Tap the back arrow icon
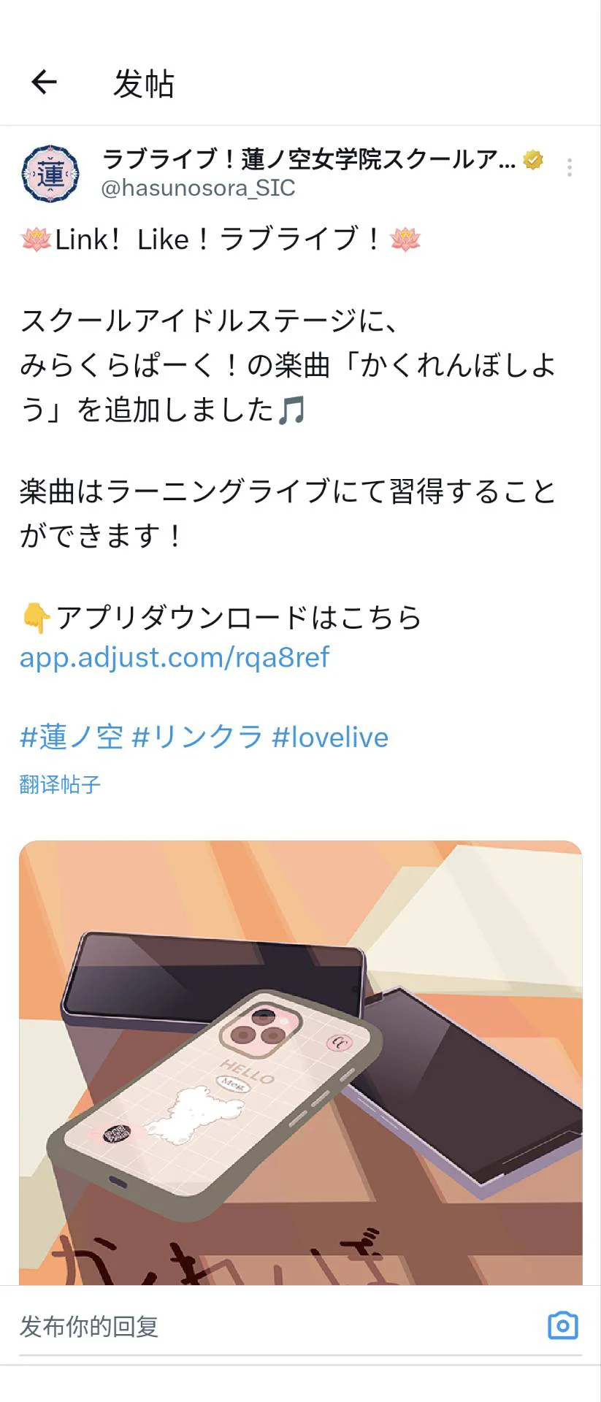 click(45, 82)
